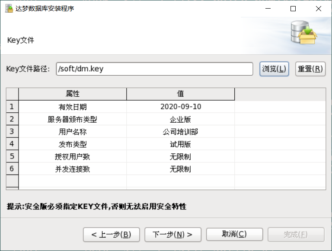This screenshot has height=251, width=332.
Task: Select row header number 2
Action: pos(12,119)
